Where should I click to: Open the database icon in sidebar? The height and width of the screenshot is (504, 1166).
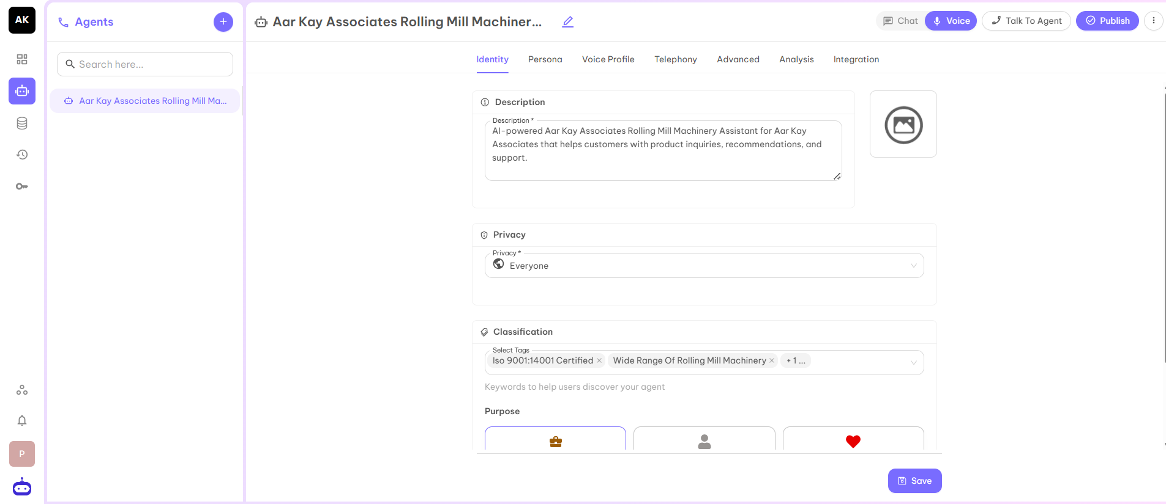(x=22, y=123)
